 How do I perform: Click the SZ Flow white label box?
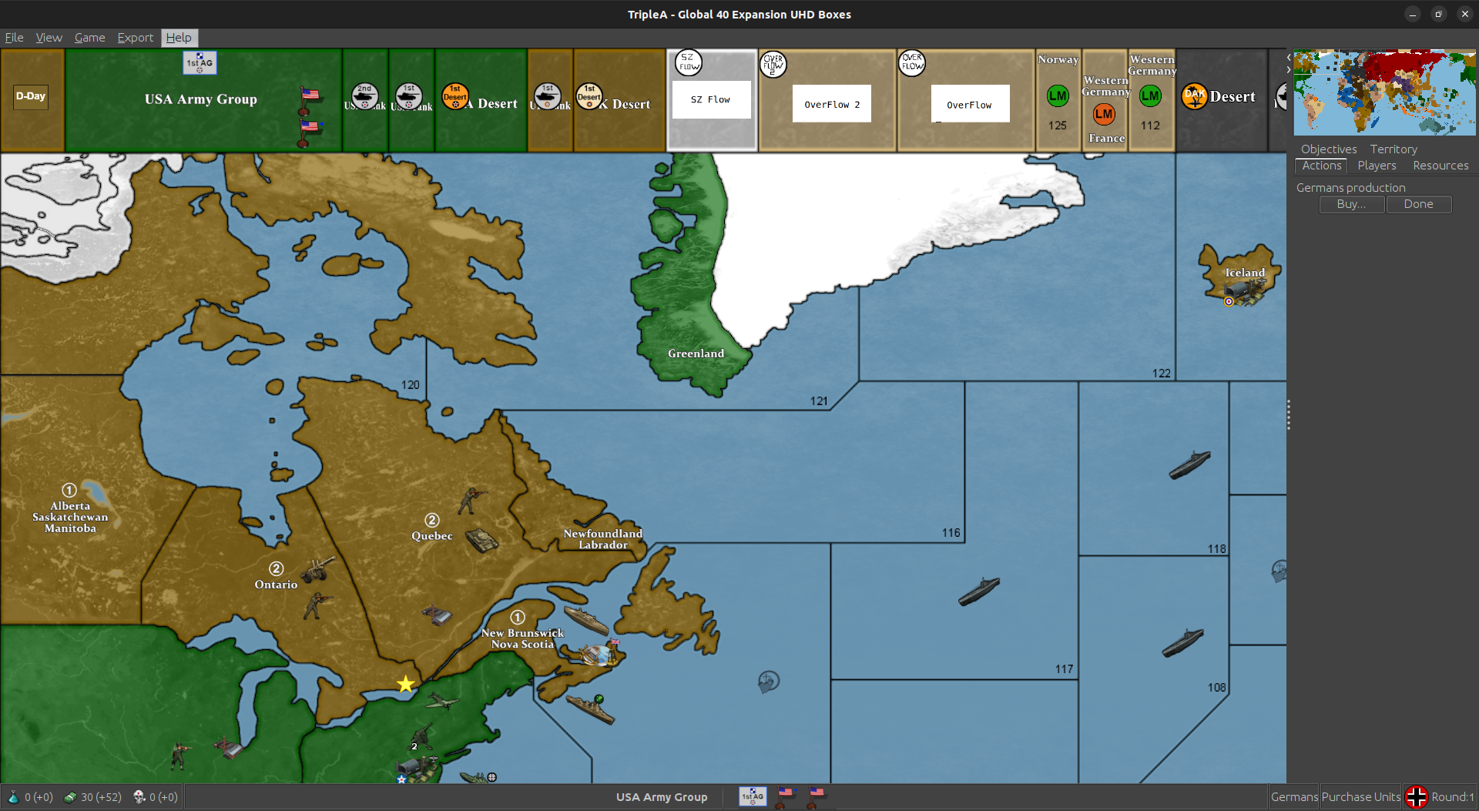click(x=711, y=99)
